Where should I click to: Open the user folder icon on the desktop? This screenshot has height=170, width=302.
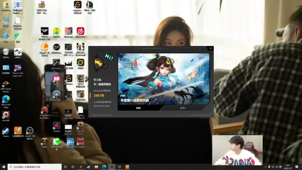pyautogui.click(x=6, y=6)
